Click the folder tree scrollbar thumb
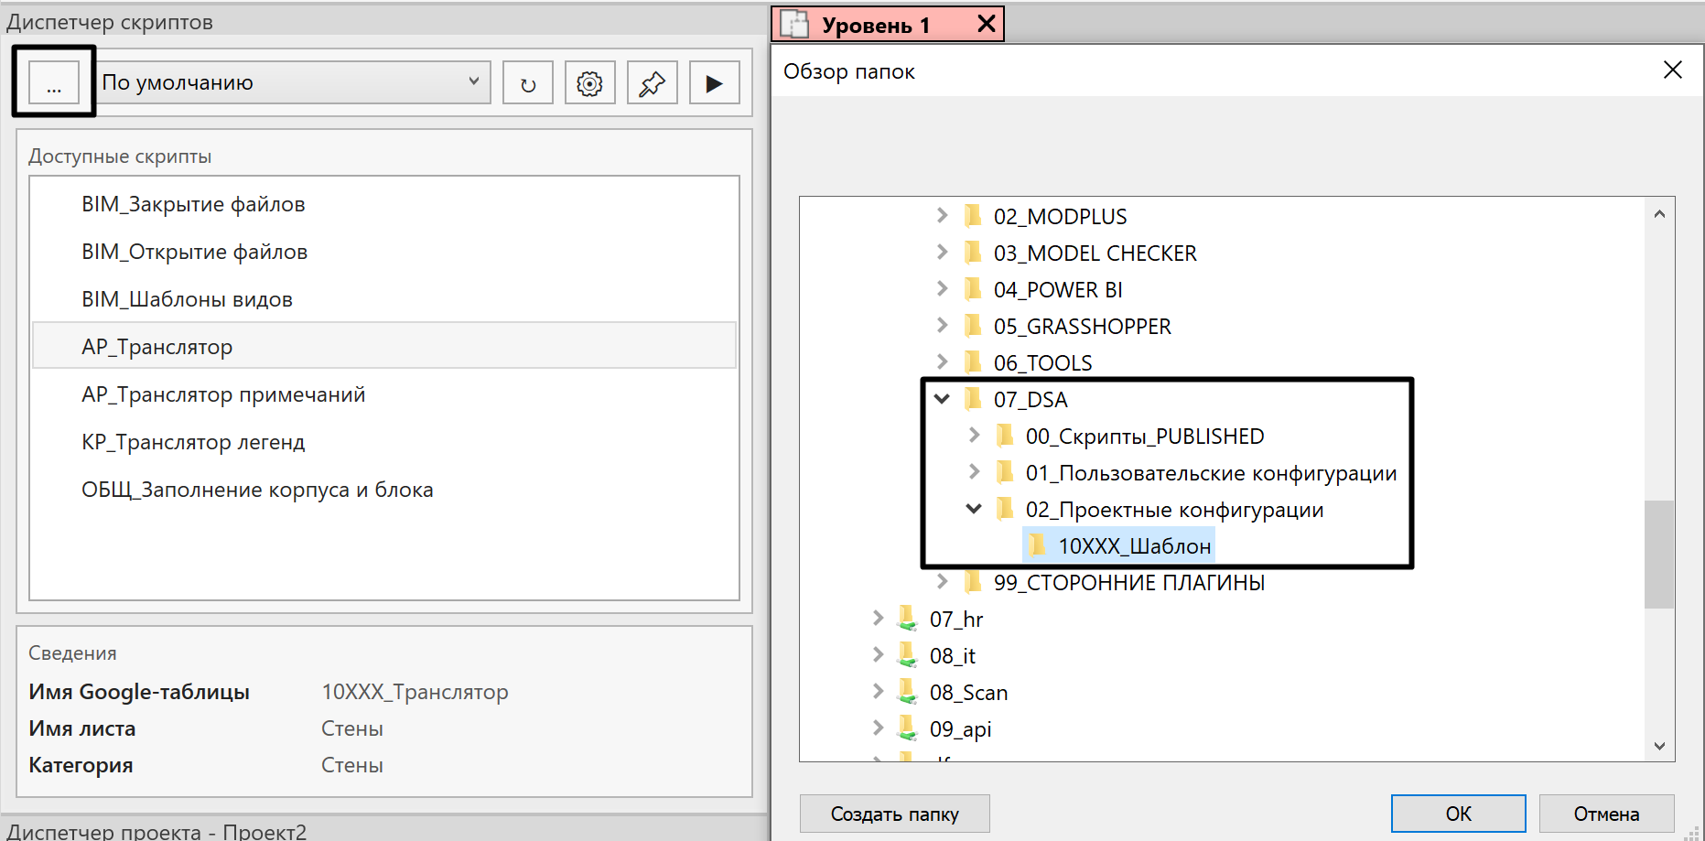 coord(1659,555)
